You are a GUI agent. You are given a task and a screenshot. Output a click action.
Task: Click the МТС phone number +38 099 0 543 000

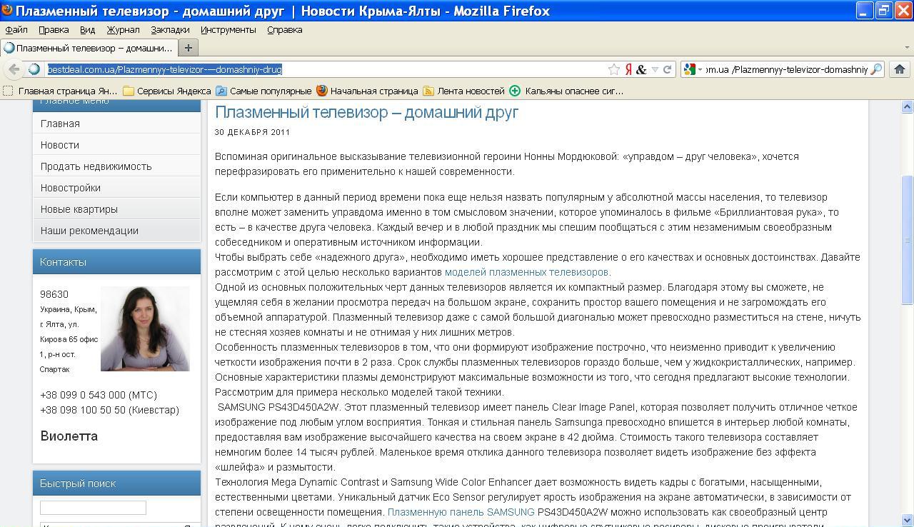tap(99, 395)
